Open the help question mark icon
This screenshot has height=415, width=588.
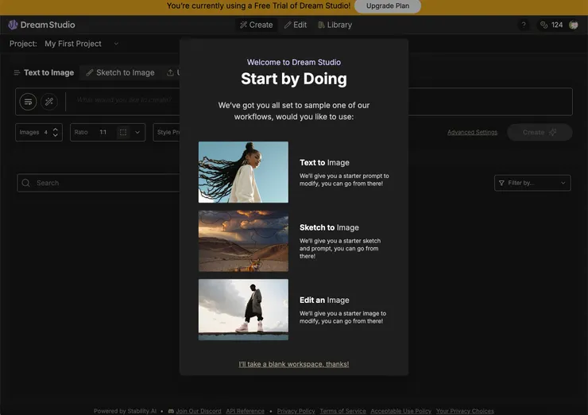click(x=523, y=25)
